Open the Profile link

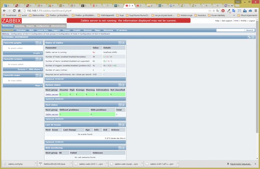pyautogui.click(x=243, y=21)
